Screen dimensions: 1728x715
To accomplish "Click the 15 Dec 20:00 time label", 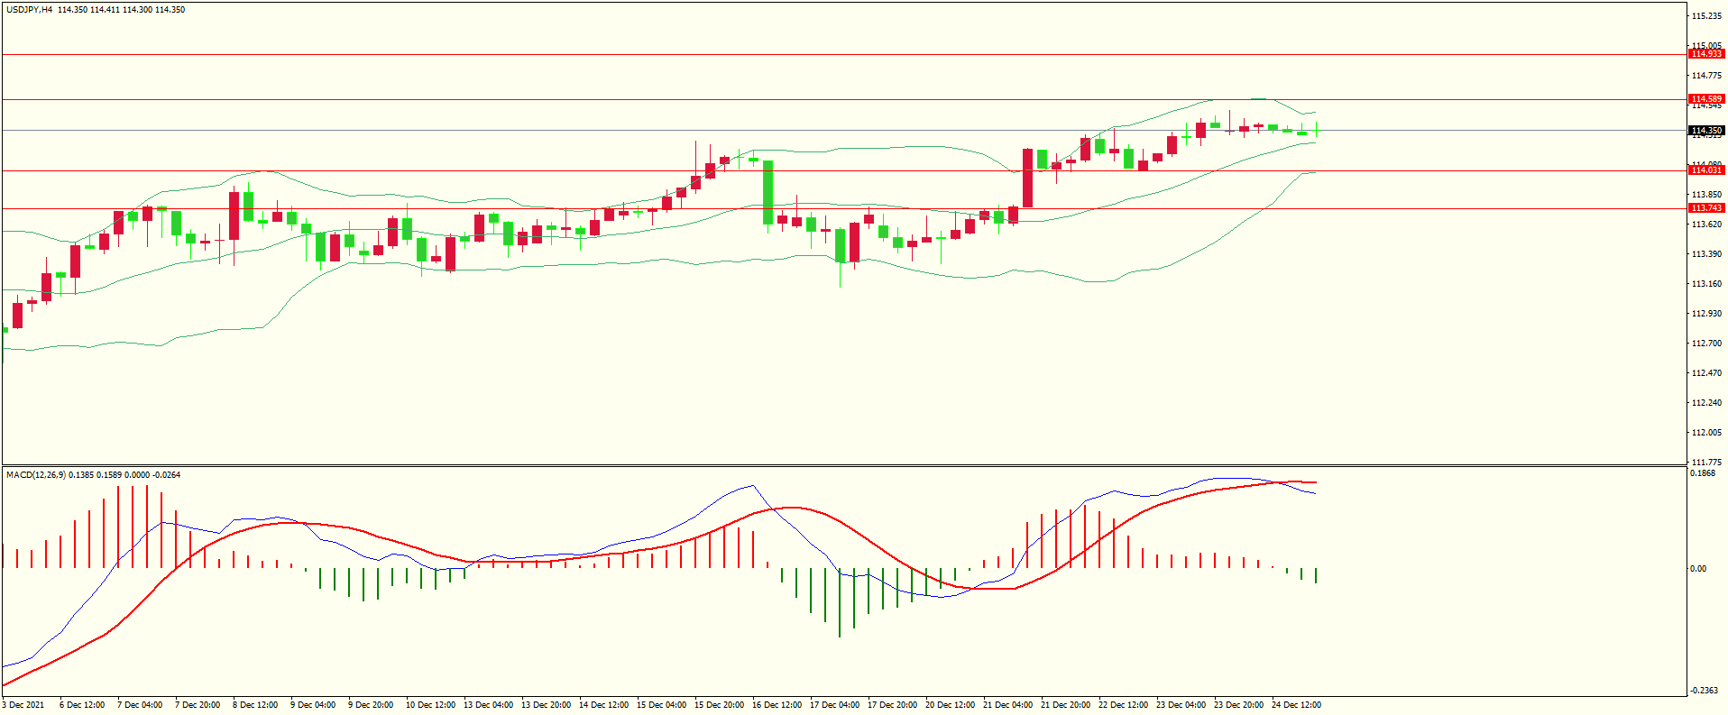I will (719, 705).
